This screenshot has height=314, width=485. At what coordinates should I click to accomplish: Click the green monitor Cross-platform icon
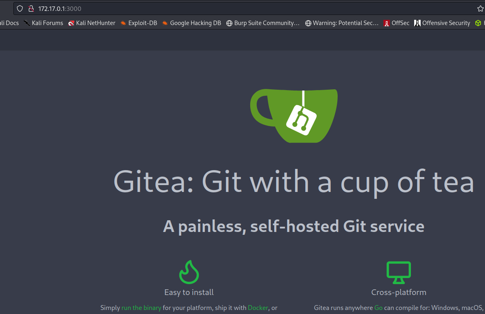(x=399, y=273)
